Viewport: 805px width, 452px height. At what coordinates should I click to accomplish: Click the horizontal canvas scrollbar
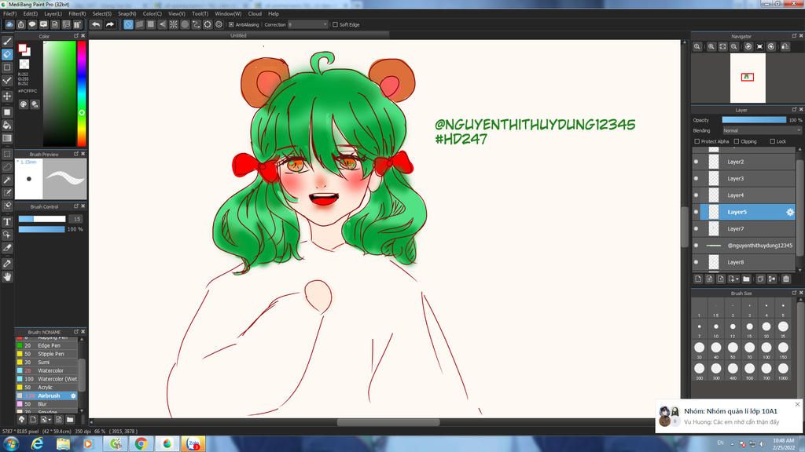[x=388, y=423]
